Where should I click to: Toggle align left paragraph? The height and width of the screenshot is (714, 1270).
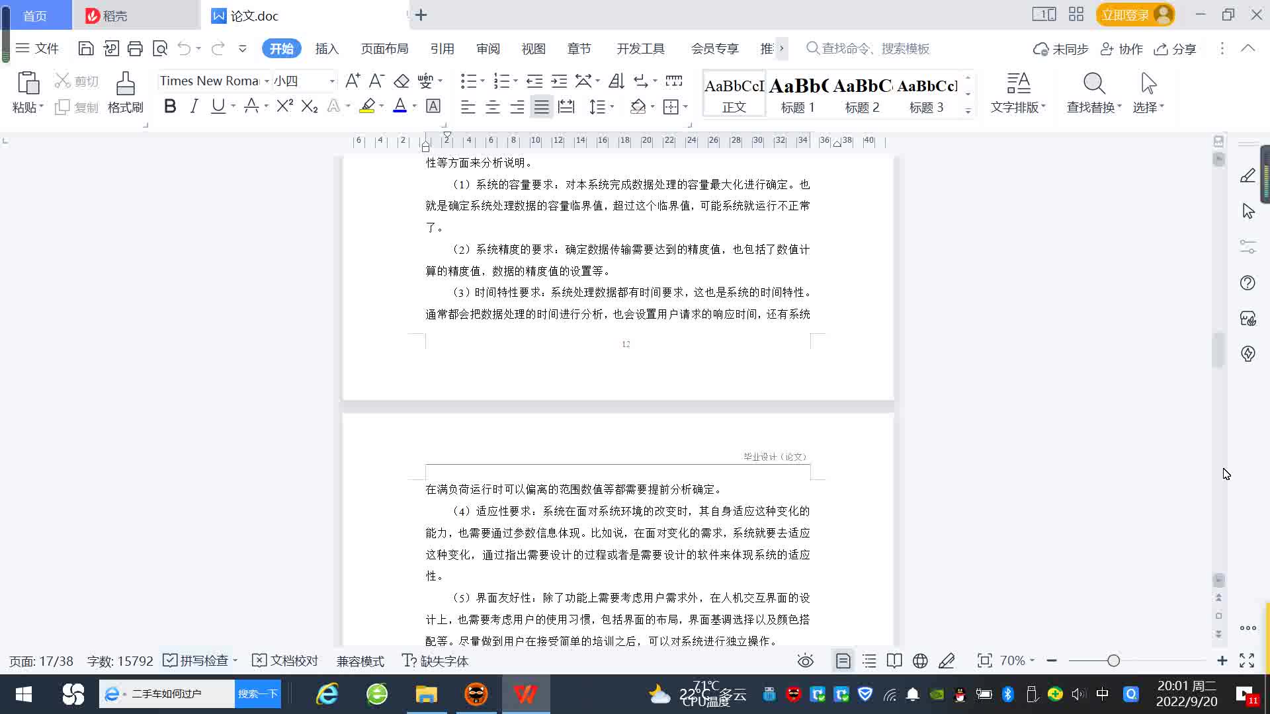pos(468,106)
